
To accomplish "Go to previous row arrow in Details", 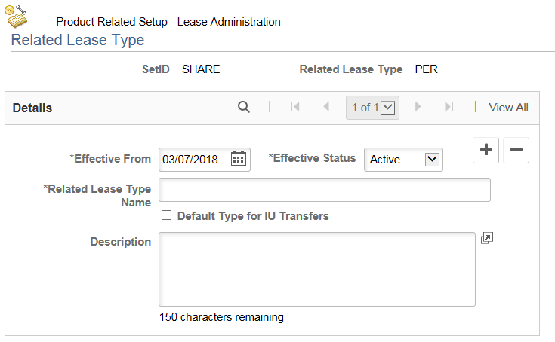I will click(326, 107).
